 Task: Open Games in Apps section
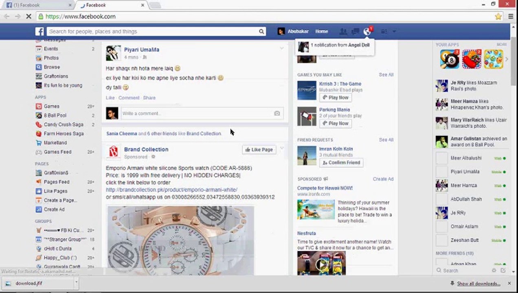pyautogui.click(x=52, y=106)
